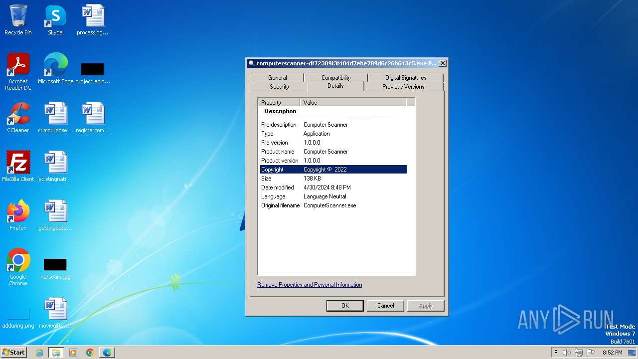Select the adduring.png image file

pyautogui.click(x=18, y=318)
